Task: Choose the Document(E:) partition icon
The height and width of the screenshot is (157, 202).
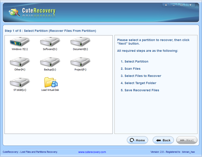Action: pos(80,41)
